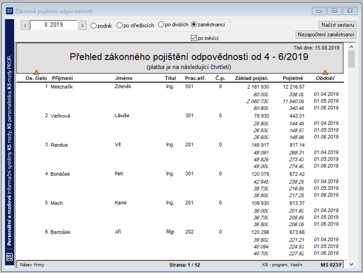Click the report title Přehled zákonného pojištění

point(189,57)
